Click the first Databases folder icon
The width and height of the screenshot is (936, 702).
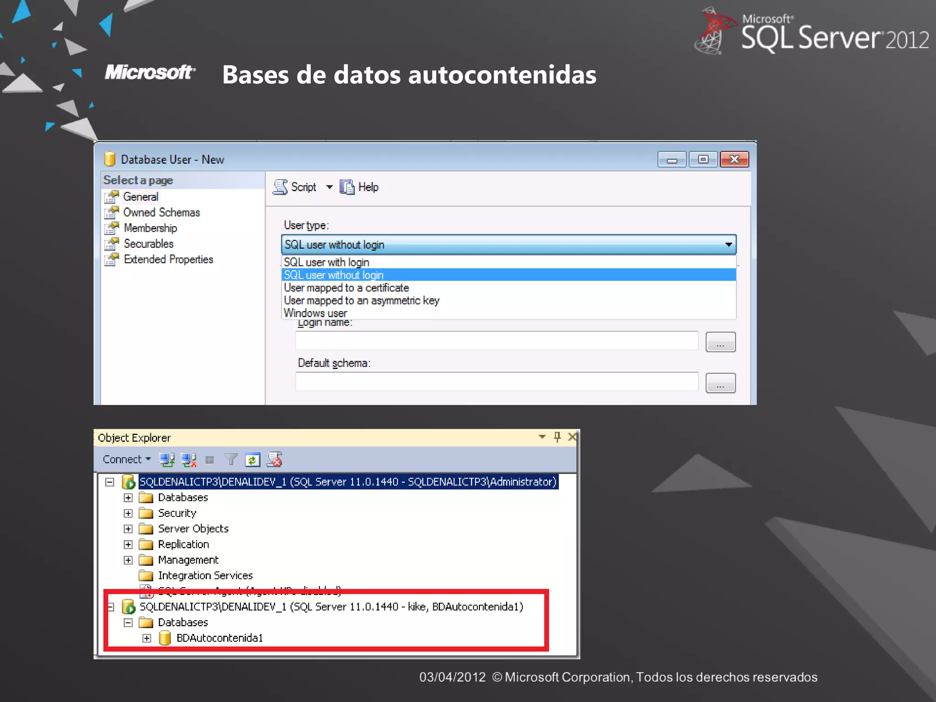point(146,497)
